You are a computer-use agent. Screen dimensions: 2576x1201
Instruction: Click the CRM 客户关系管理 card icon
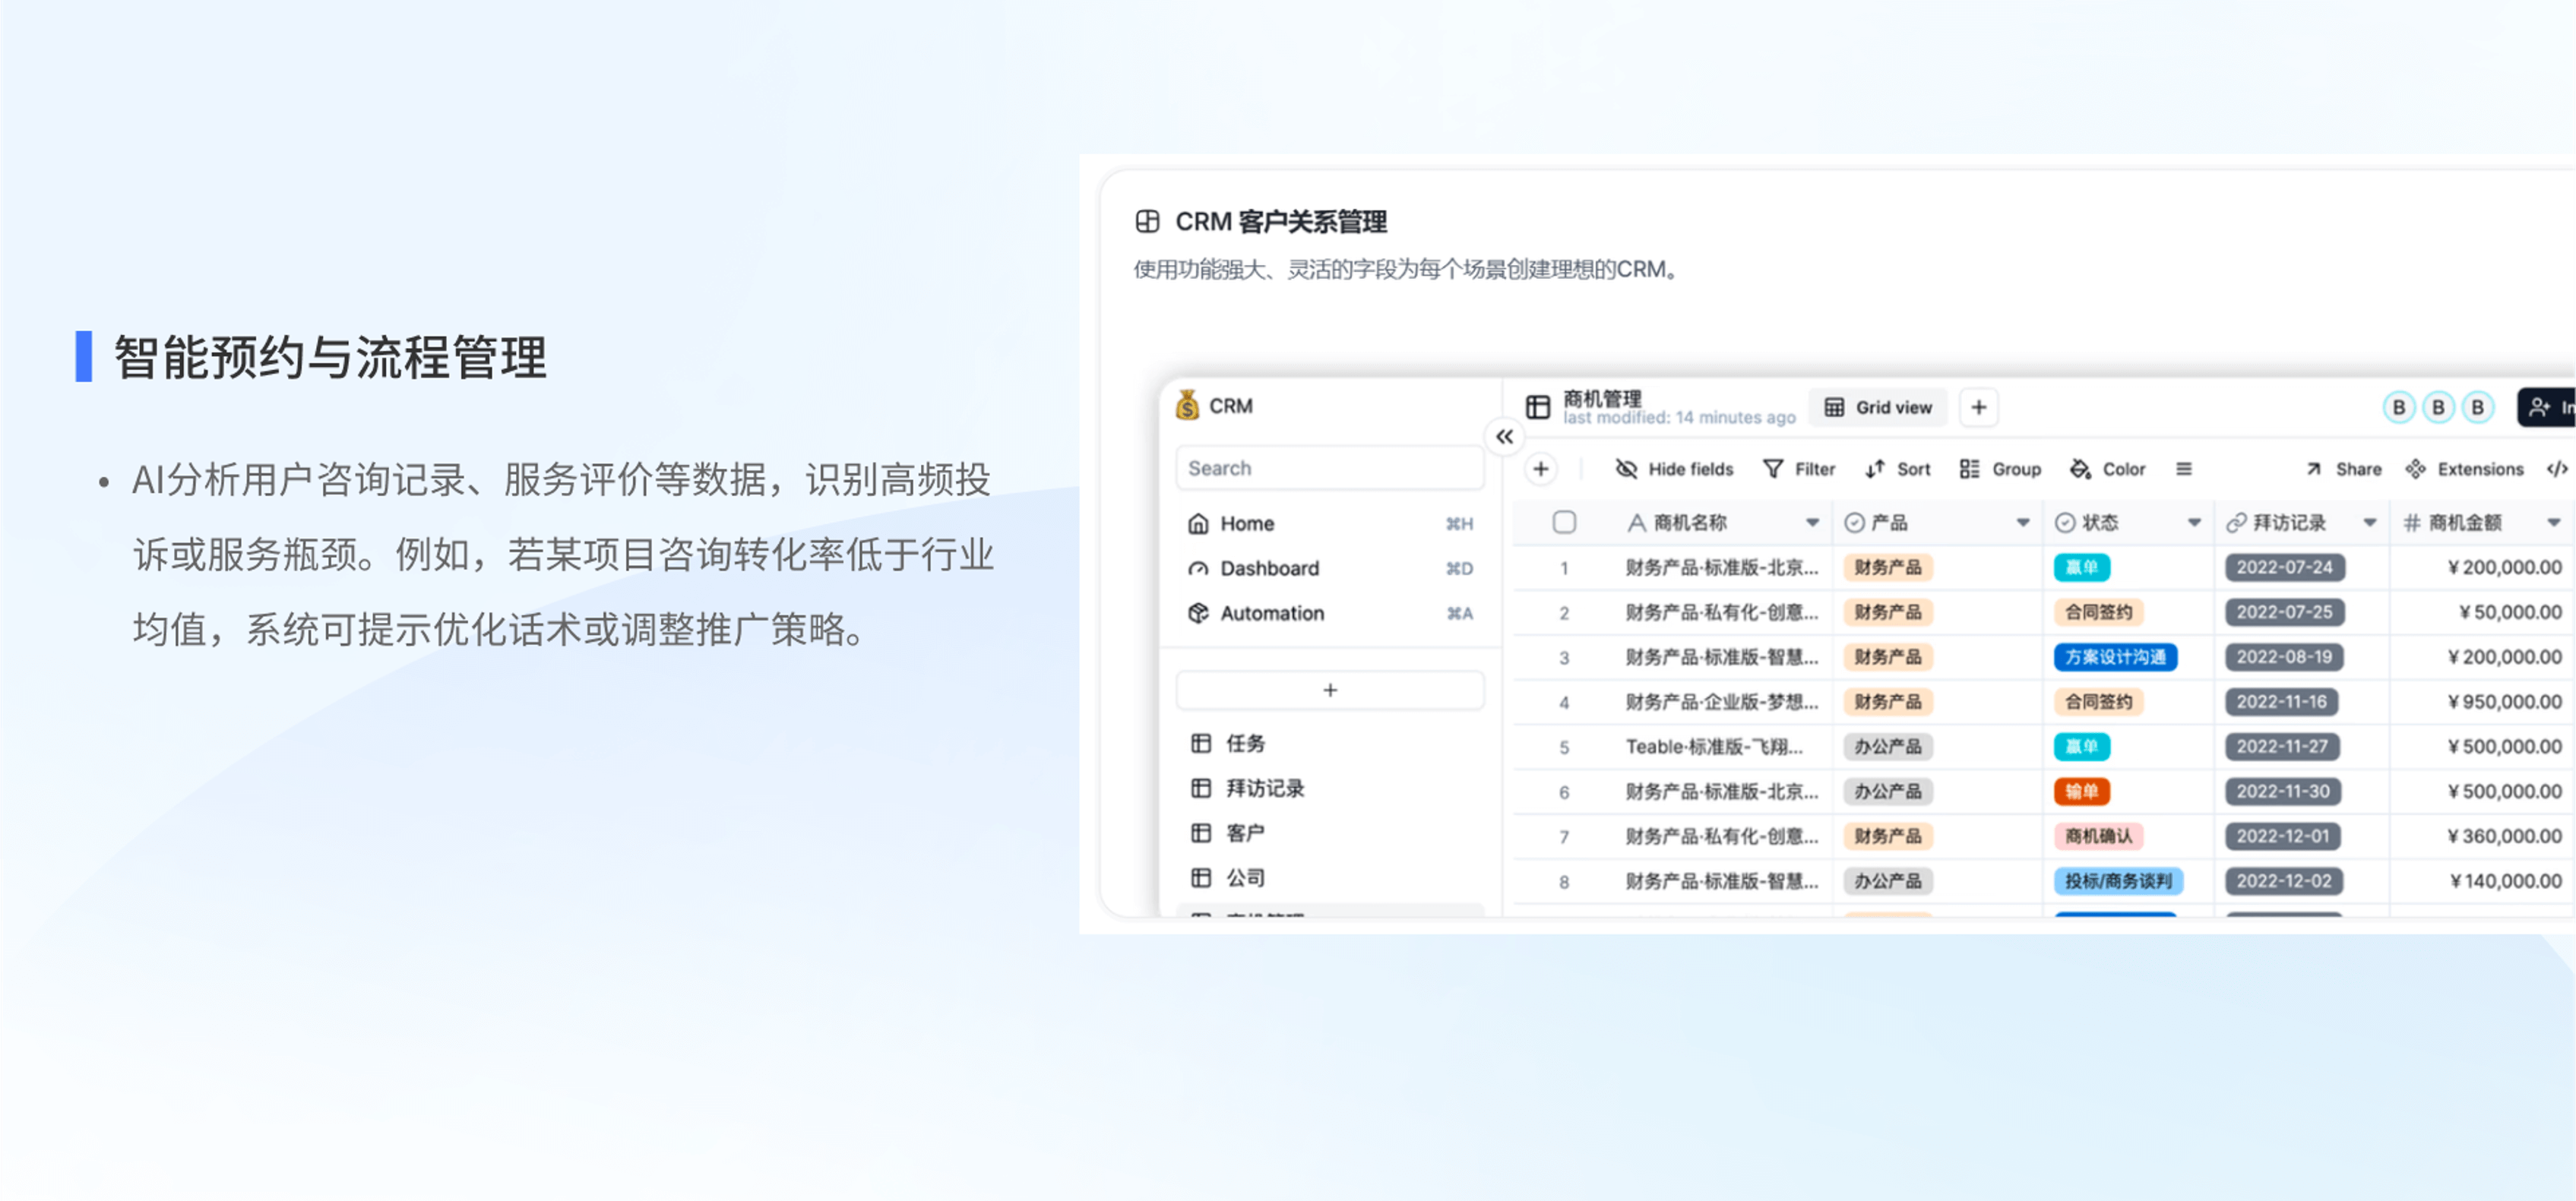pos(1147,221)
